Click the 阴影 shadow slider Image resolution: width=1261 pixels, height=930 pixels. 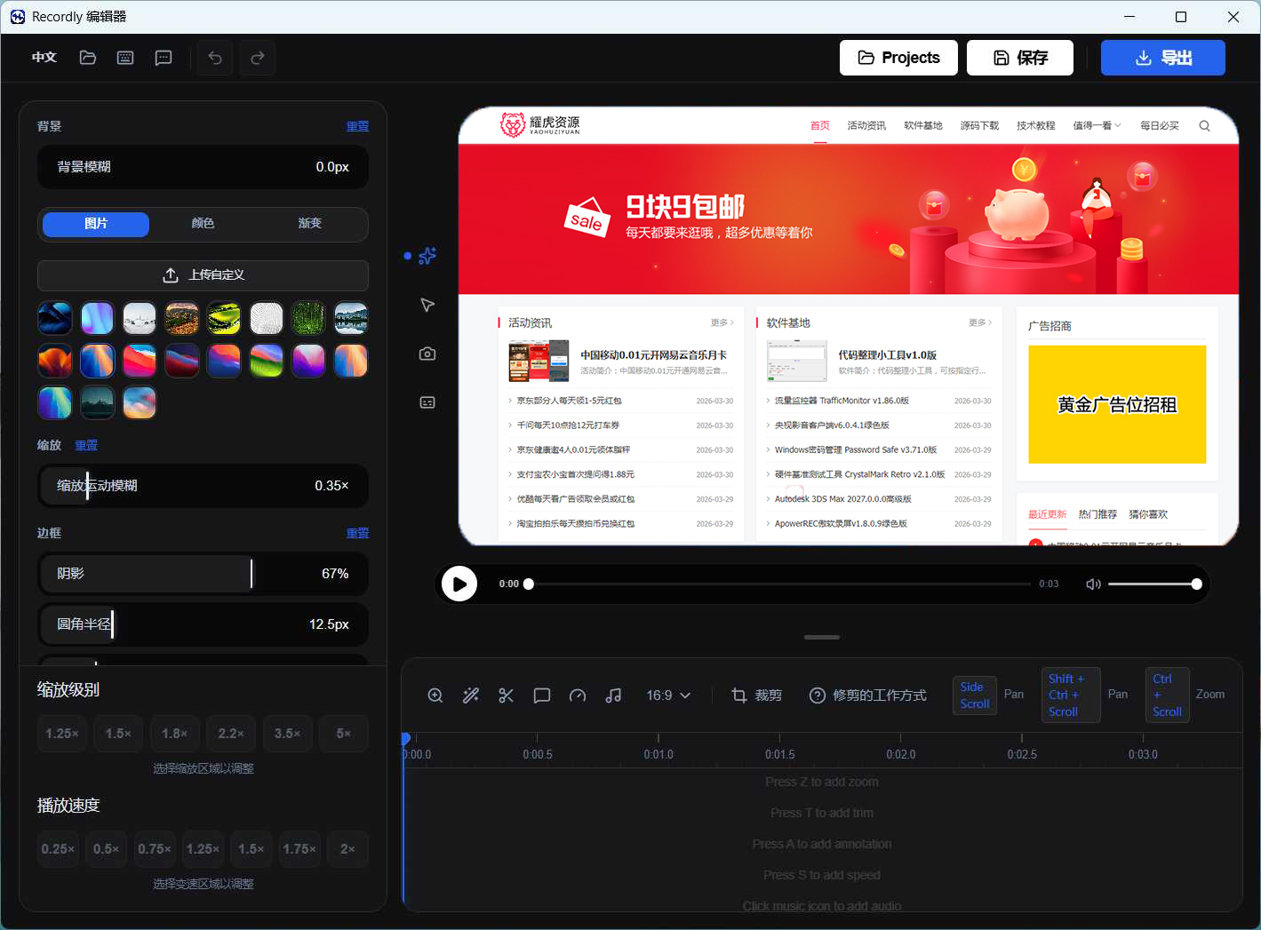(x=203, y=574)
